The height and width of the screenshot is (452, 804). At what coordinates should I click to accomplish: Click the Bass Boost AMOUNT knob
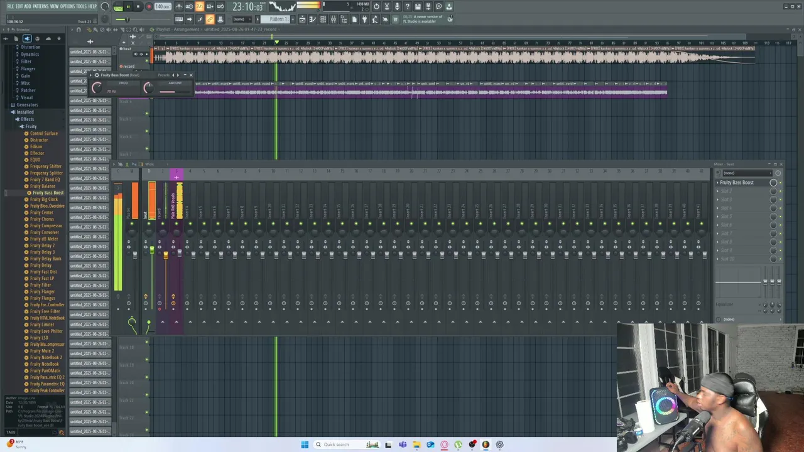(x=149, y=88)
